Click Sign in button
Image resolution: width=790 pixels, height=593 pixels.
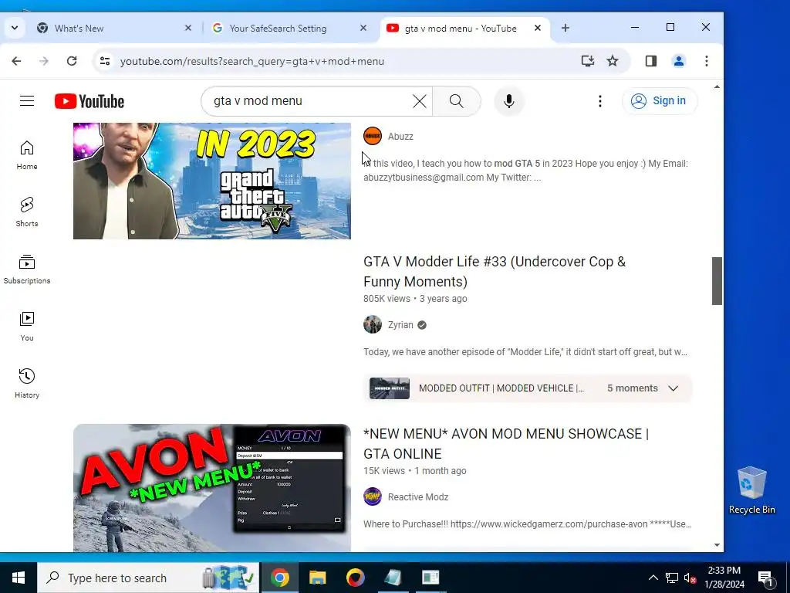coord(660,101)
